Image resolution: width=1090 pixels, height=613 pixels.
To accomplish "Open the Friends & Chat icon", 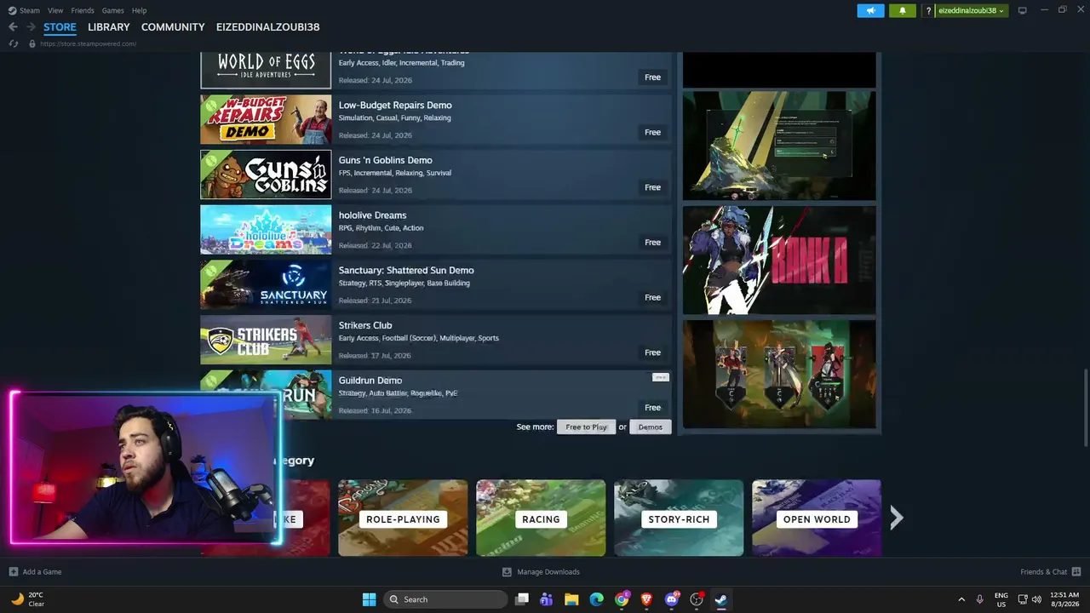I will click(x=1076, y=572).
